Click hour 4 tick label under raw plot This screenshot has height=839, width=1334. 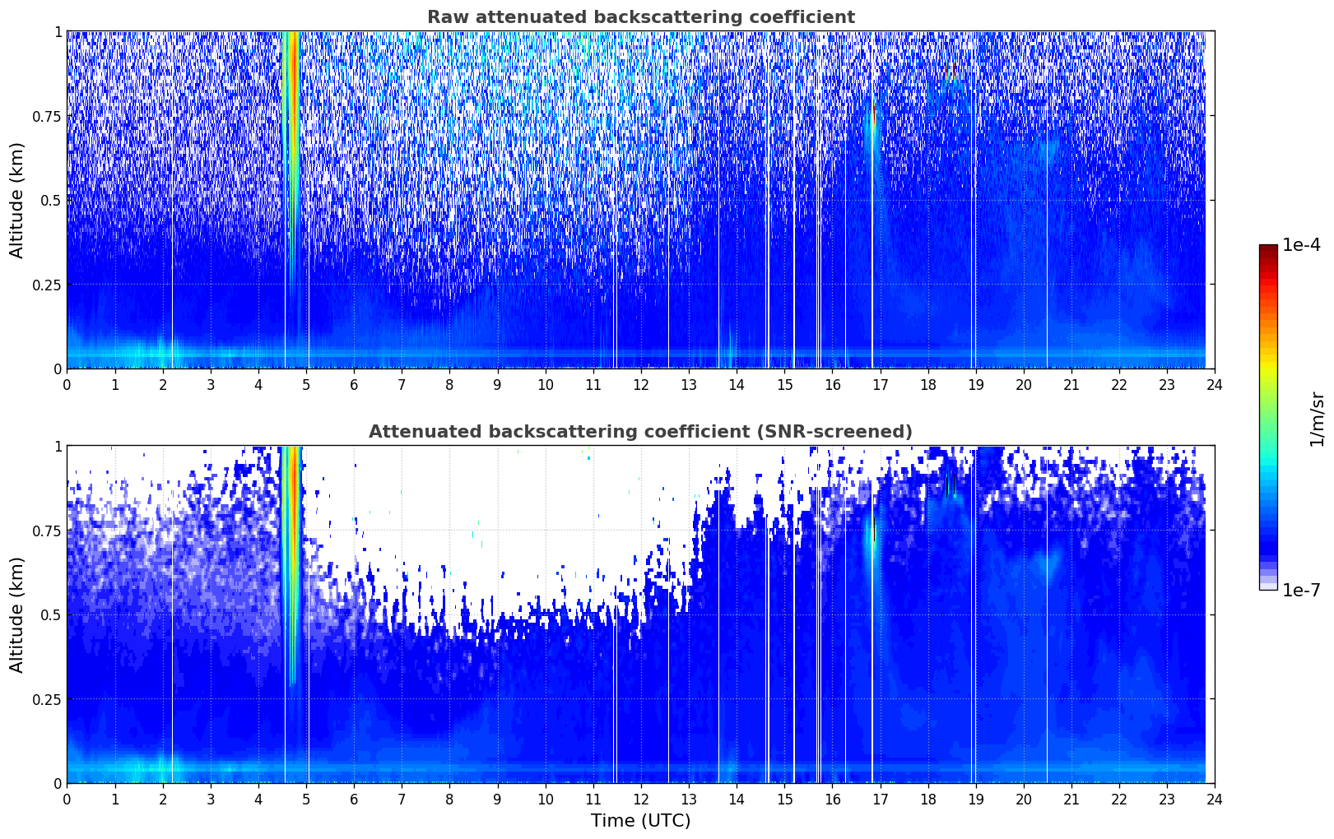(258, 384)
